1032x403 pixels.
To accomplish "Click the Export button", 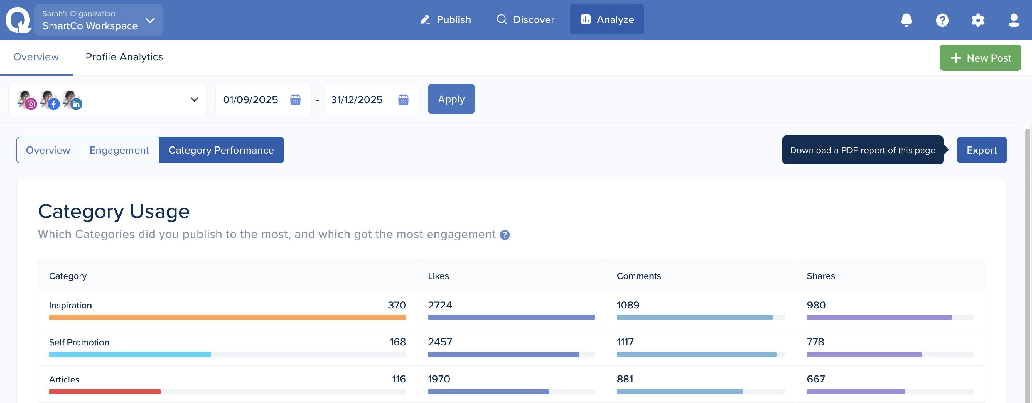I will [981, 150].
